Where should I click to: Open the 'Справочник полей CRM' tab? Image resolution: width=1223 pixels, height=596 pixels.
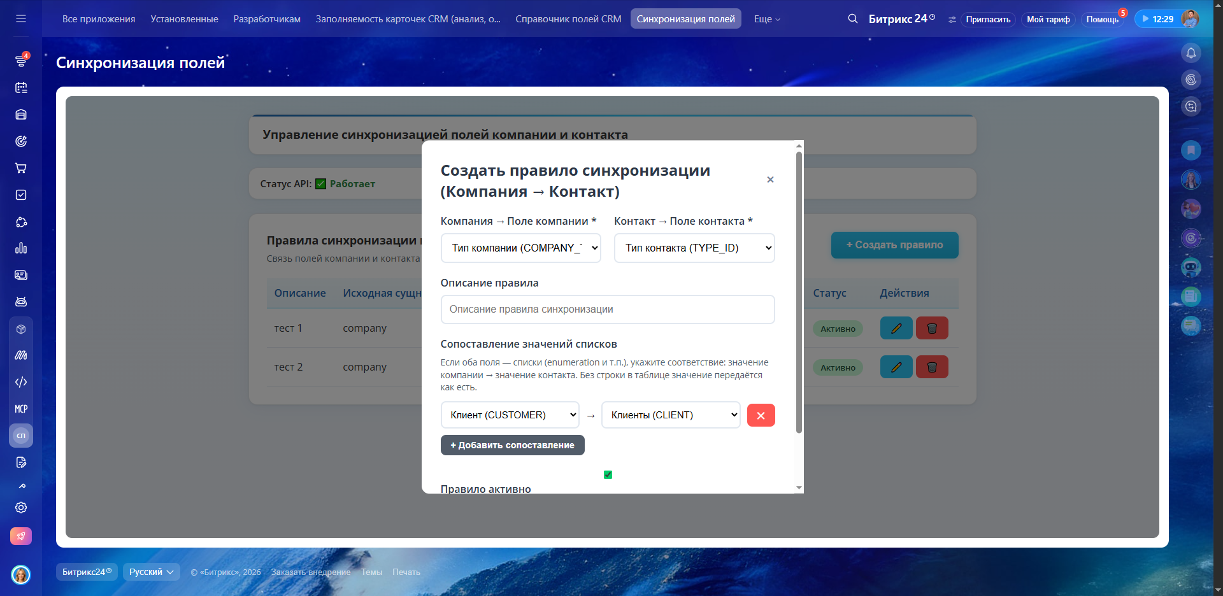(568, 19)
